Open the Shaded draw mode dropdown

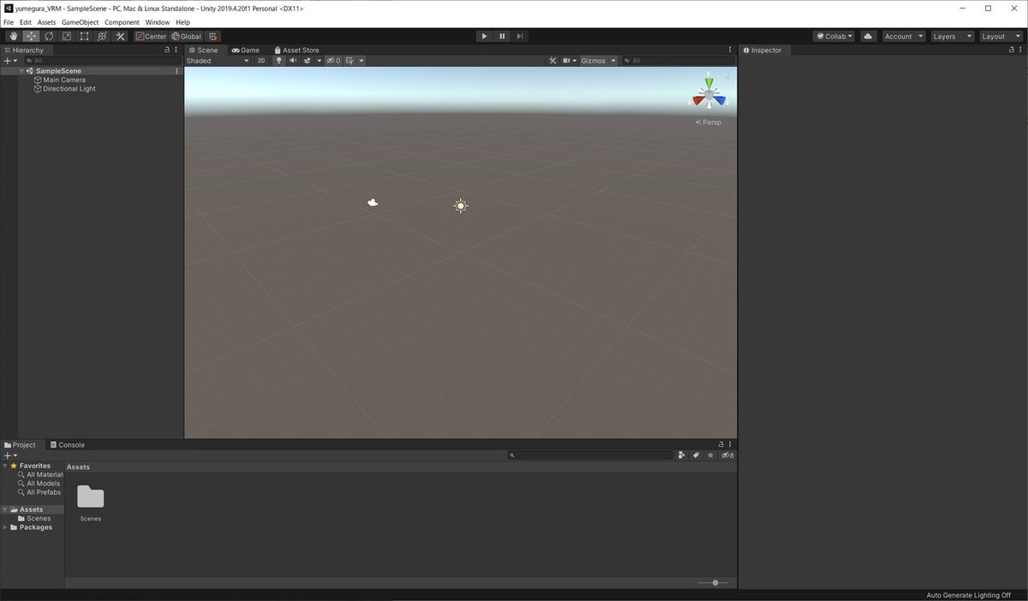pos(214,60)
